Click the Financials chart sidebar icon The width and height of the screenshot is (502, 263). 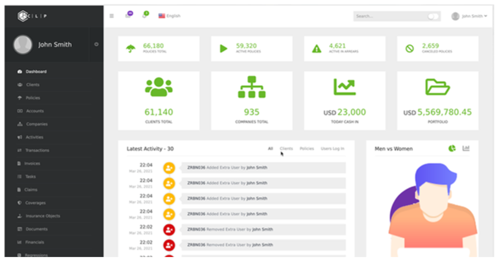(x=20, y=242)
